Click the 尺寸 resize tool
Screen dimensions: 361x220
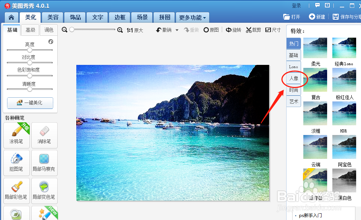pyautogui.click(x=273, y=30)
